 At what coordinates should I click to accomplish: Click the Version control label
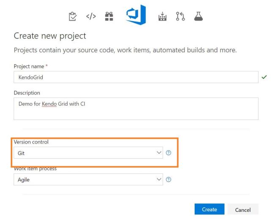point(31,142)
